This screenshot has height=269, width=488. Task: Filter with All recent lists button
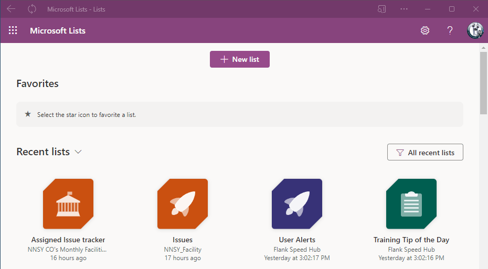point(425,152)
